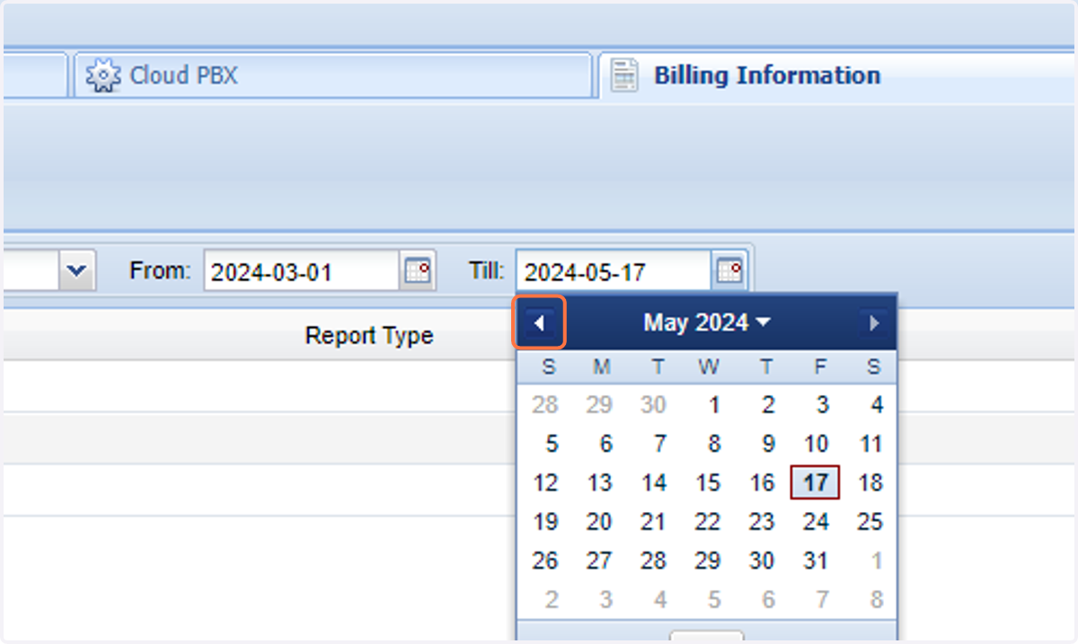The height and width of the screenshot is (644, 1078).
Task: Pick grayed-out April 29 in calendar
Action: tap(599, 405)
